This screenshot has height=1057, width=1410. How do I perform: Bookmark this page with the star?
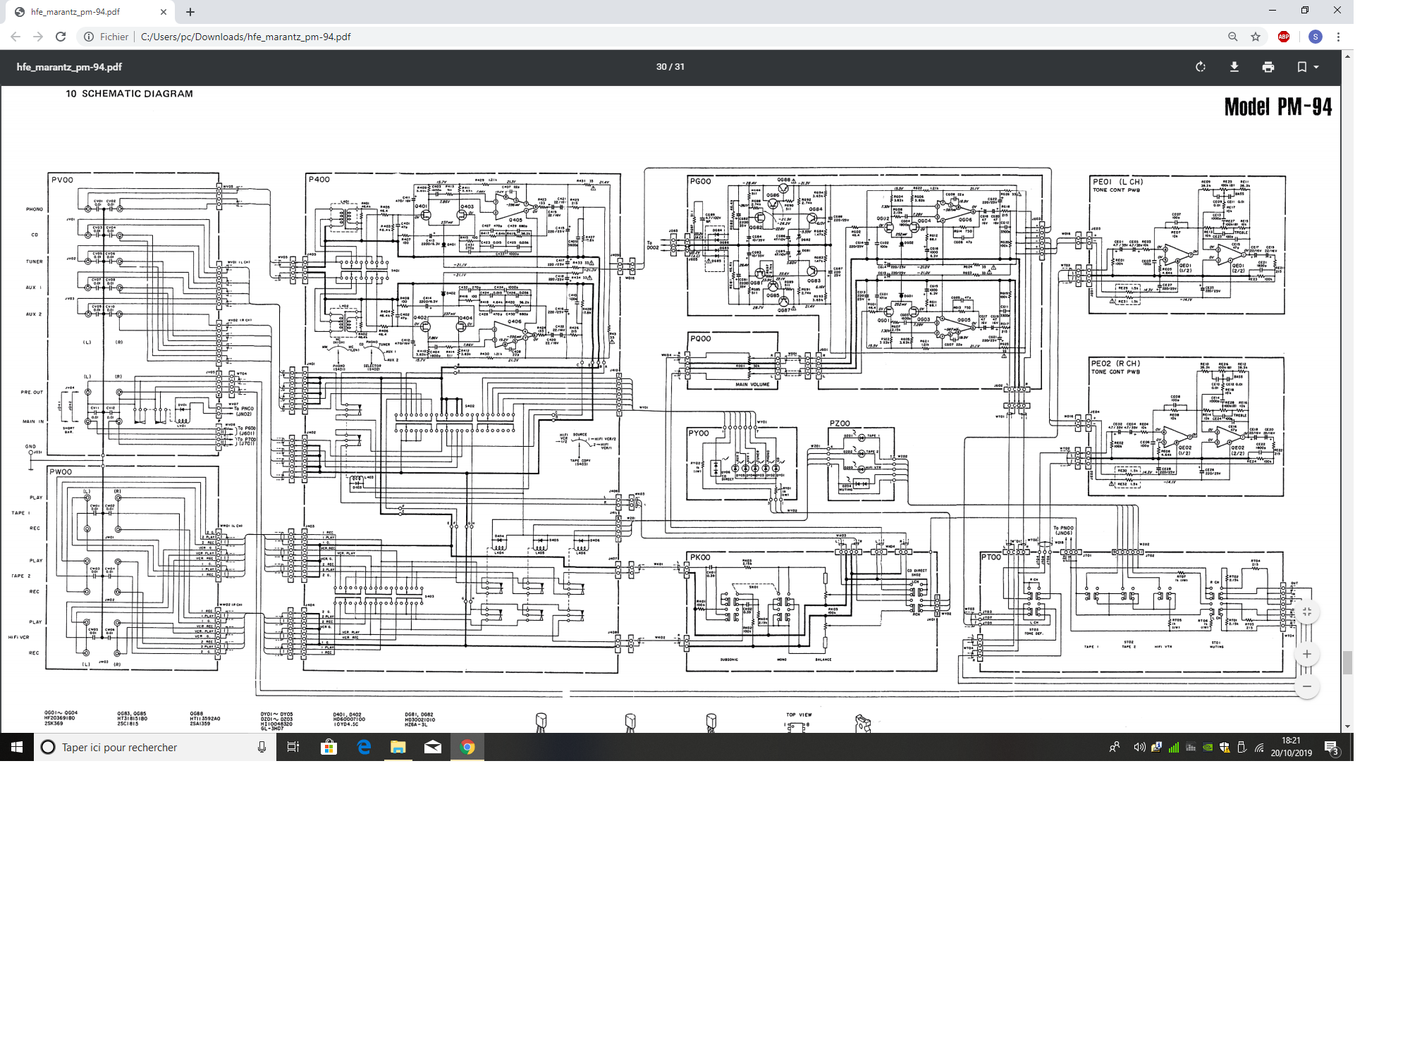pos(1256,37)
